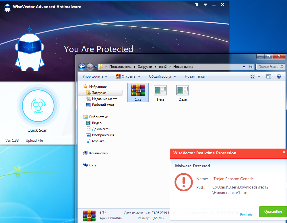Click the WinRAR icon in details pane

pyautogui.click(x=89, y=216)
